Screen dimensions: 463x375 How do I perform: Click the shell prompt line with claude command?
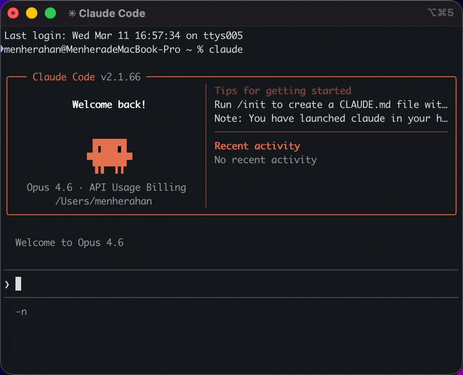coord(123,49)
